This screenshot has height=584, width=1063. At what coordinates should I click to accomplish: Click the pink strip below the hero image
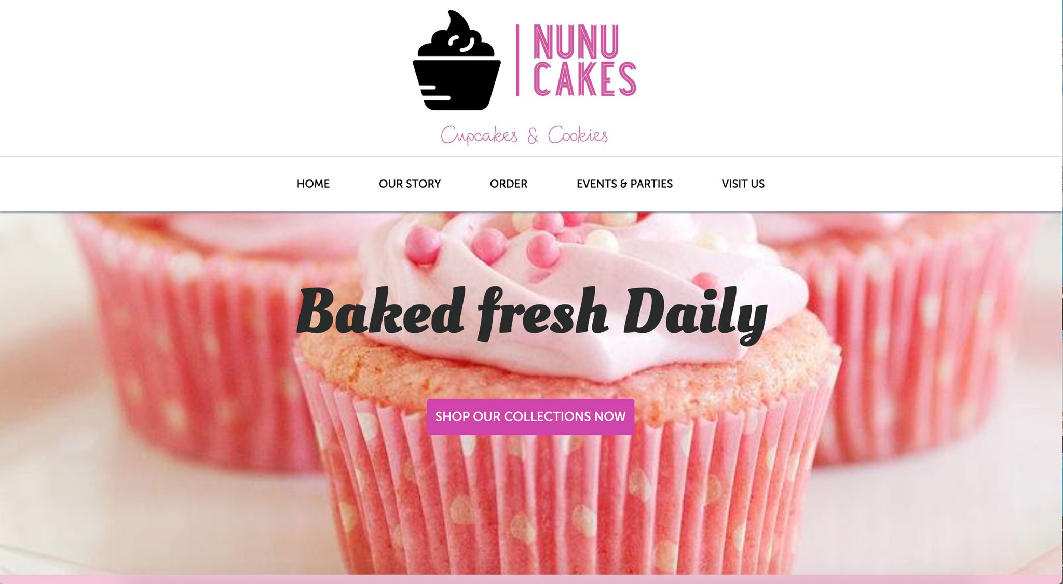click(529, 579)
